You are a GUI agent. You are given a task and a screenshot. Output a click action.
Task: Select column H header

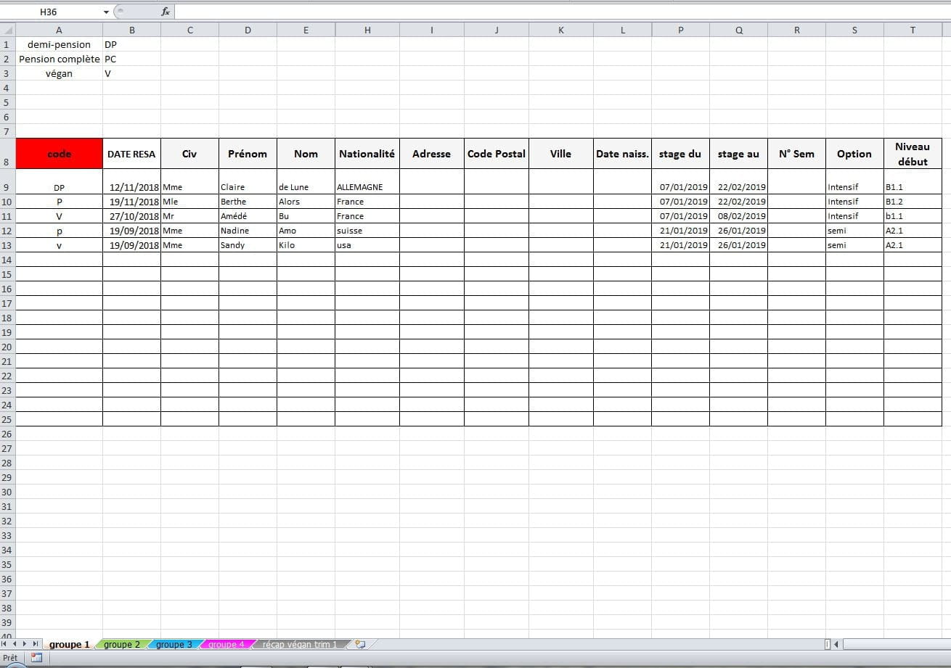(367, 30)
